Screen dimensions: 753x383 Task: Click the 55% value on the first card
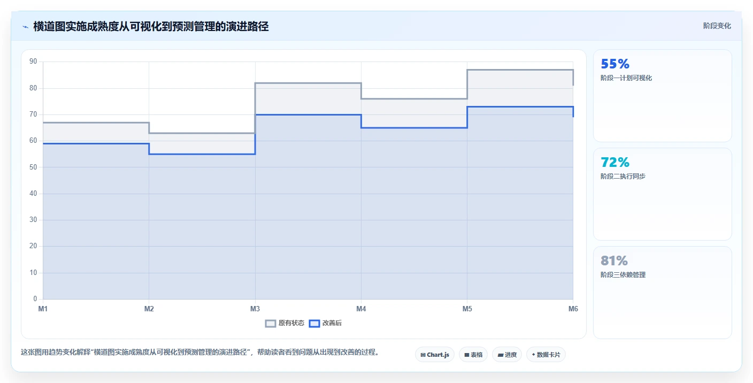pyautogui.click(x=615, y=64)
